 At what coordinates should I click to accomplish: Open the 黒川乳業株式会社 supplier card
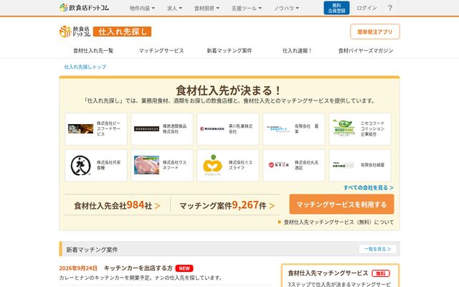[228, 129]
